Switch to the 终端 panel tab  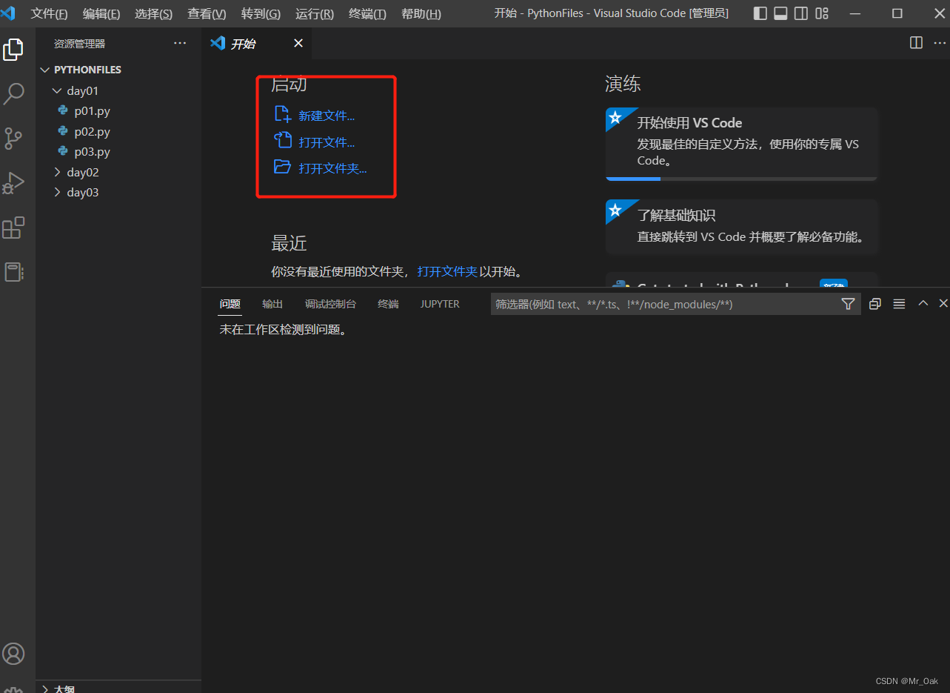(x=388, y=304)
